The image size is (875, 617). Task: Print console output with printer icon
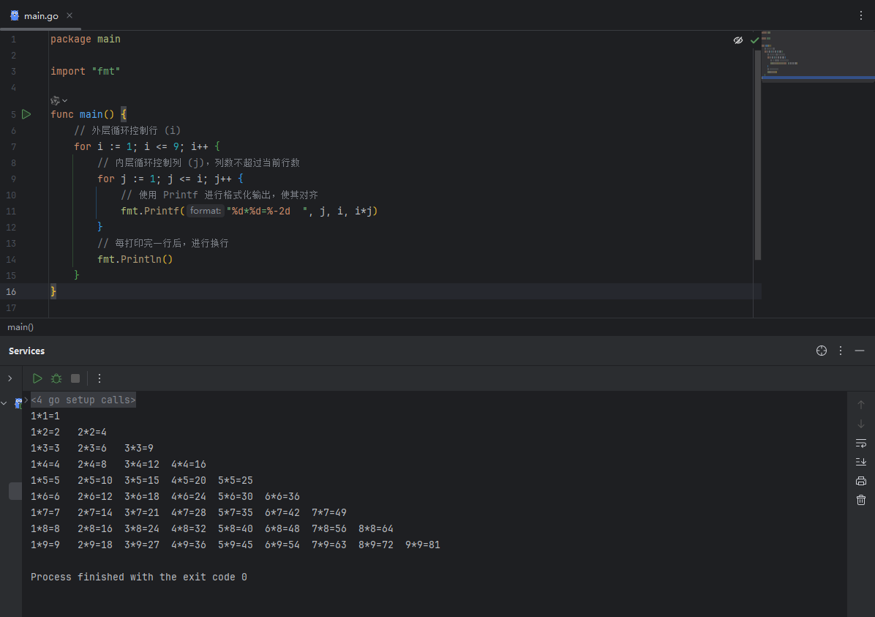[x=861, y=481]
